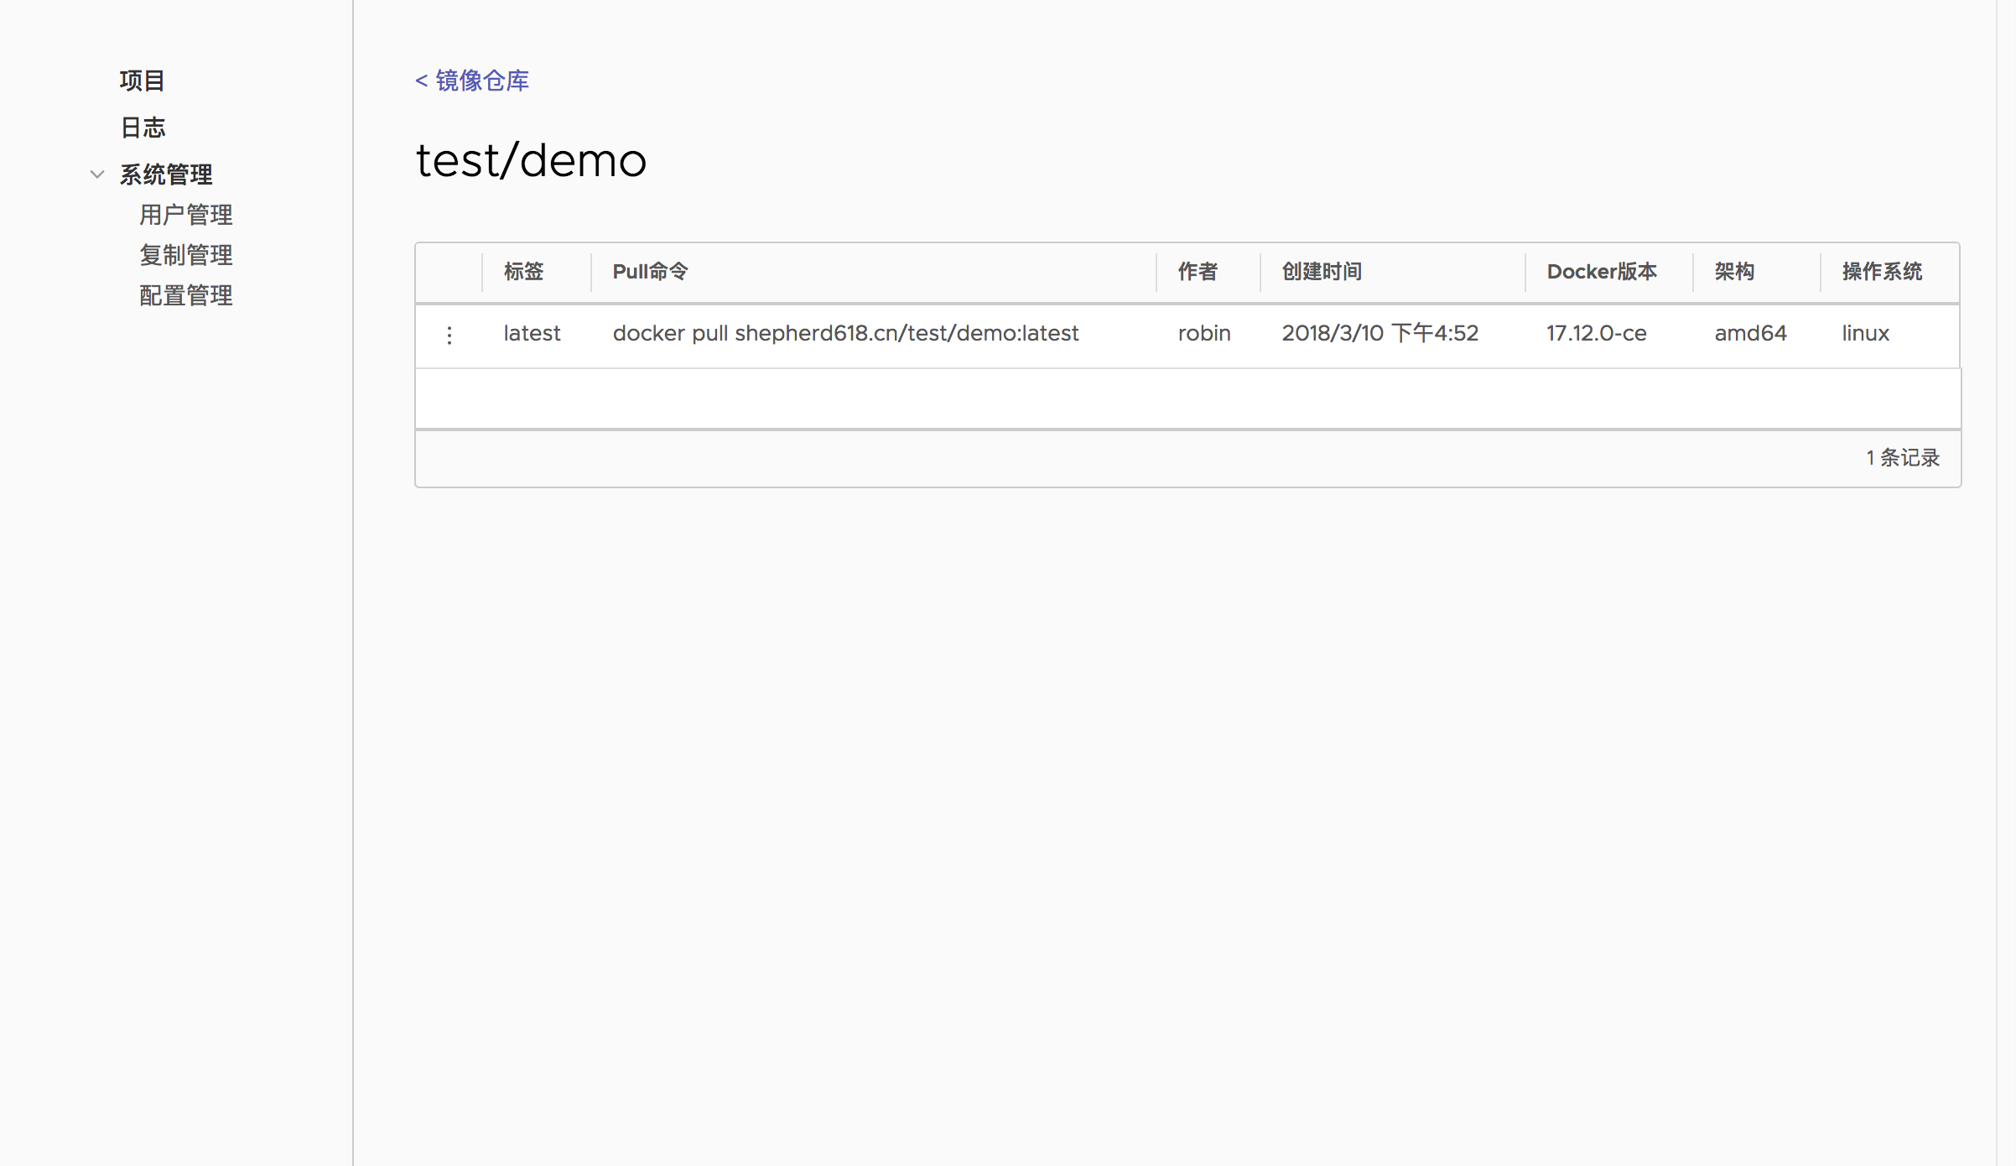Sort by 创建时间 column header
The height and width of the screenshot is (1166, 2016).
pyautogui.click(x=1322, y=272)
